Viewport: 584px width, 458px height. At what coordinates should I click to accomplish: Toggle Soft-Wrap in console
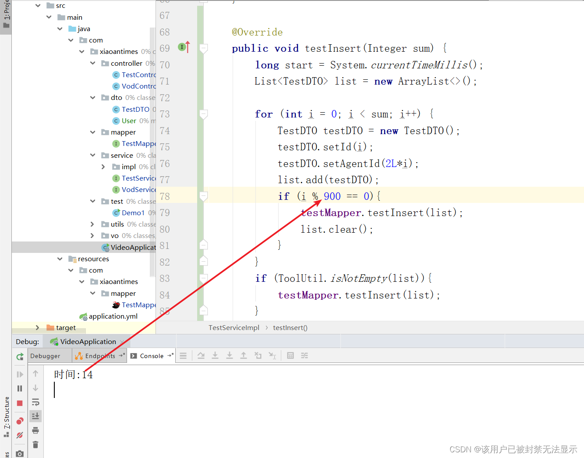click(x=35, y=402)
